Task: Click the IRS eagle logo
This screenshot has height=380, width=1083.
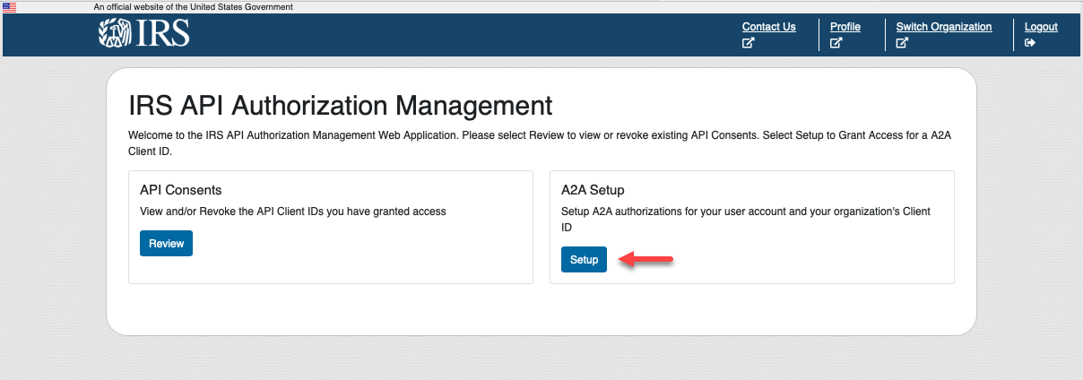Action: [143, 33]
